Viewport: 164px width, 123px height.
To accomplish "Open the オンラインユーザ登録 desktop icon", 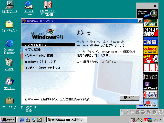I will click(29, 109).
